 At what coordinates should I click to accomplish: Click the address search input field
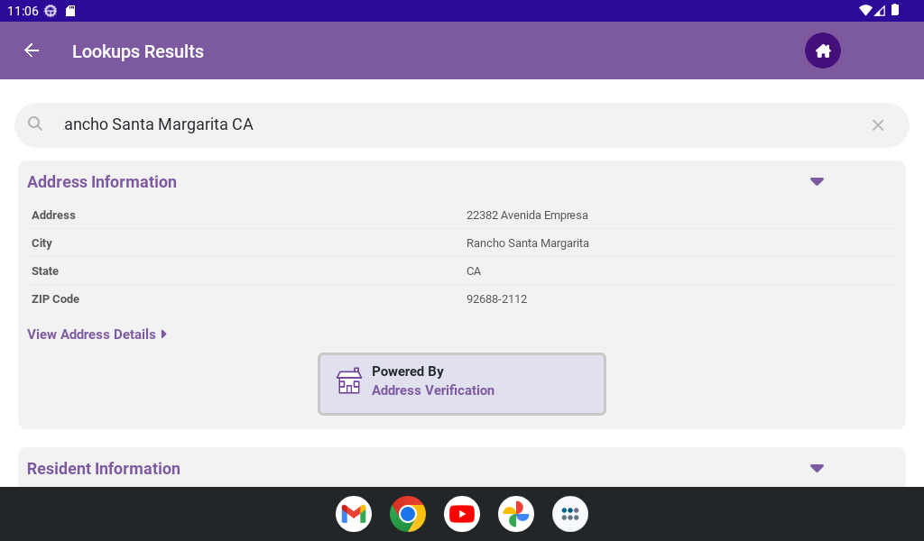(451, 124)
